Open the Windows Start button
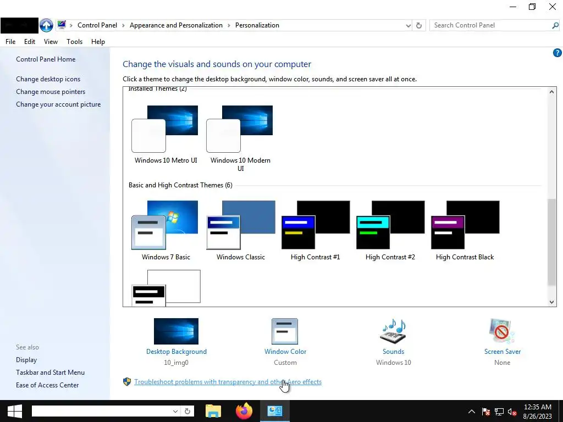Screen dimensions: 563x422 tap(15, 411)
